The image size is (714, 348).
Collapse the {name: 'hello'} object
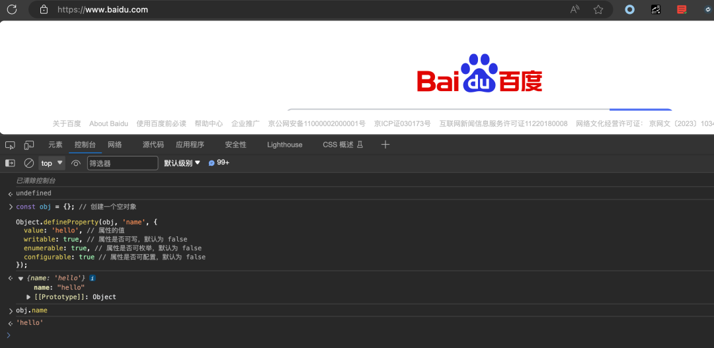point(21,278)
